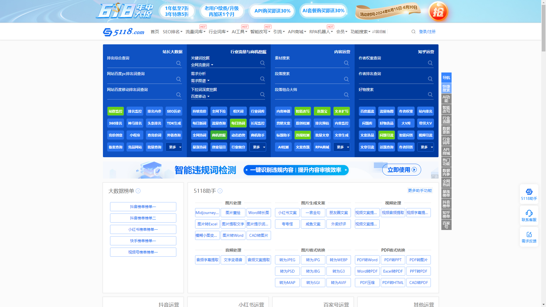Open the AI工具 navigation menu
Screen dimensions: 546x307
click(x=239, y=32)
